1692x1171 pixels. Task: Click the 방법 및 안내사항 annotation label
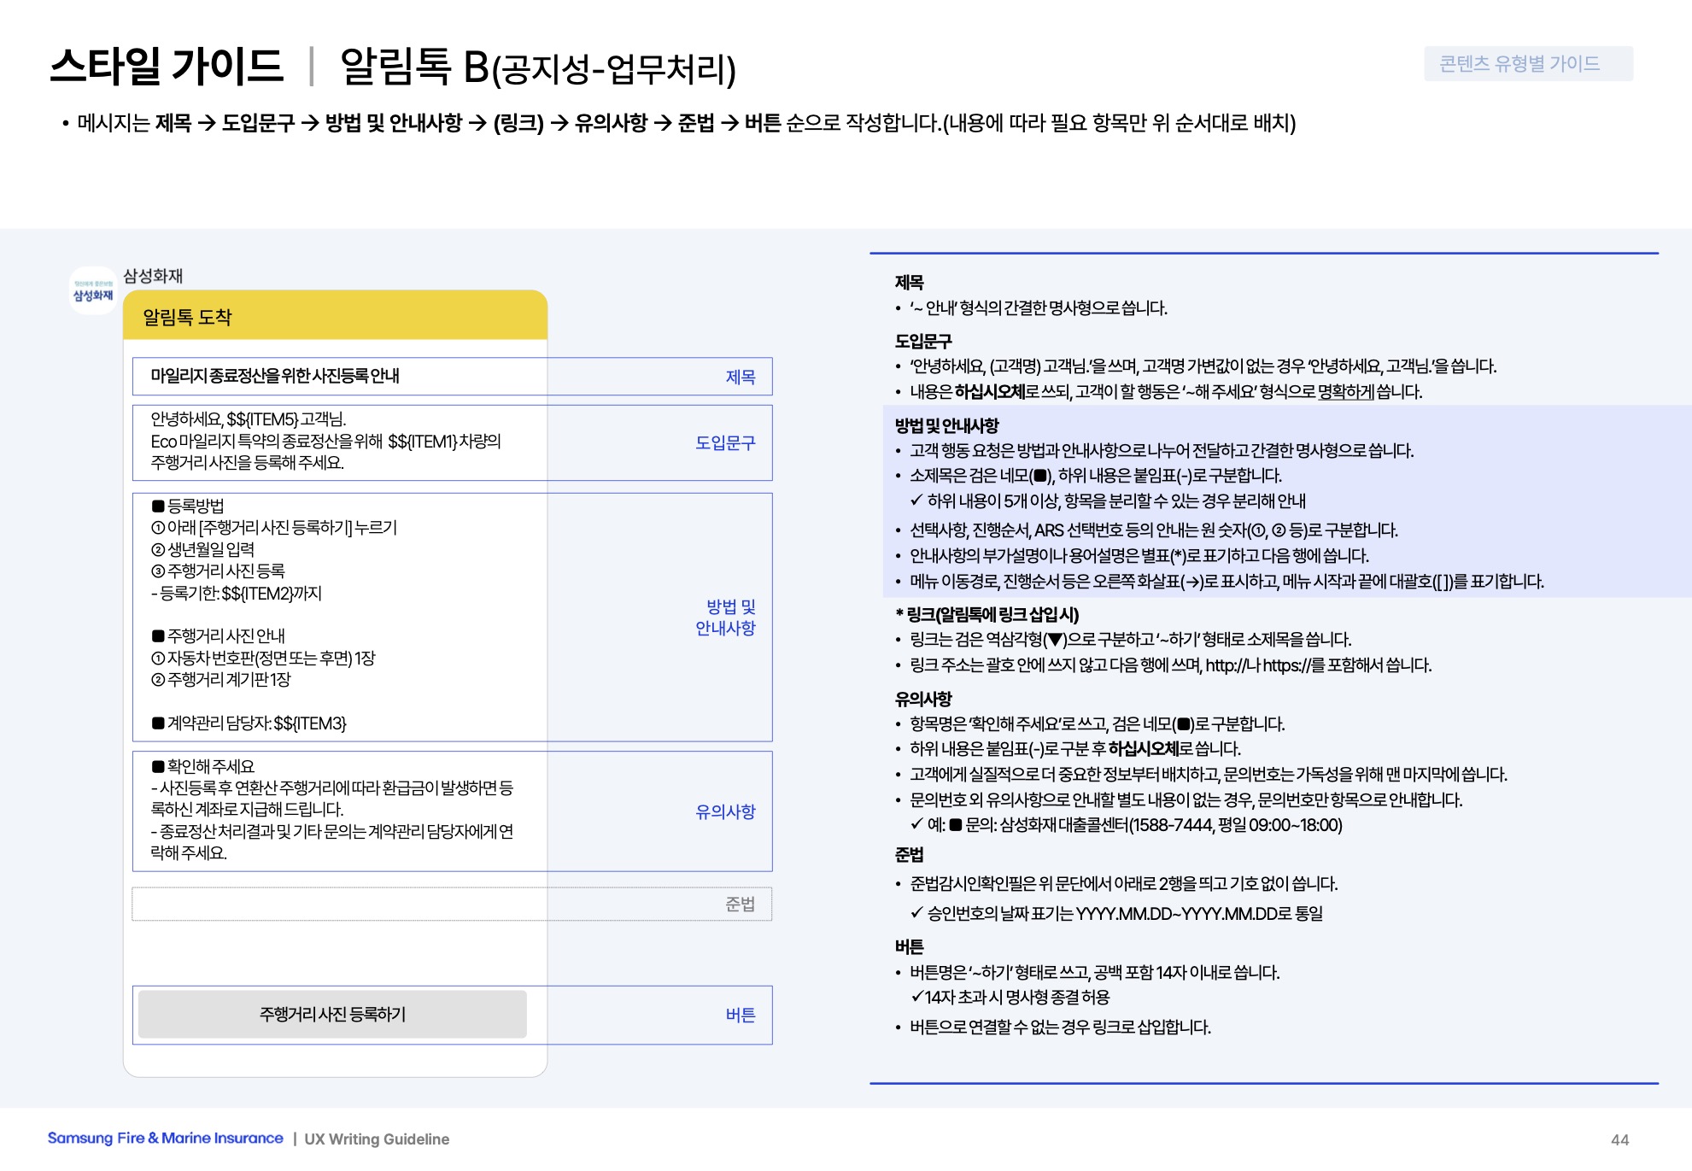(x=725, y=617)
